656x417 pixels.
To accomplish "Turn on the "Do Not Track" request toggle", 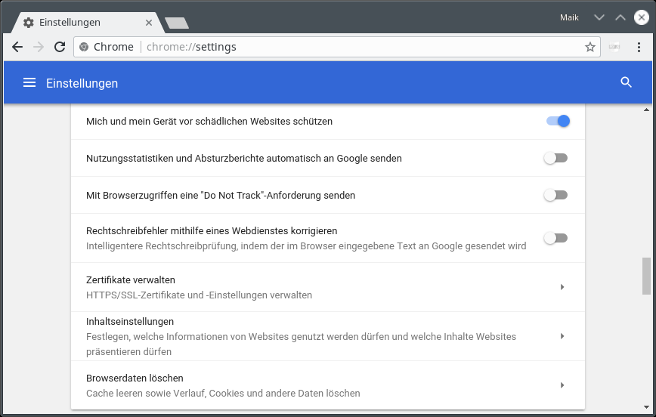I will tap(555, 195).
